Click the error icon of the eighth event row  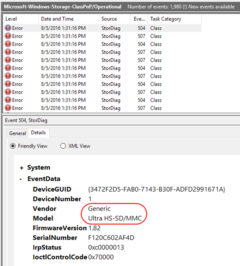point(8,84)
